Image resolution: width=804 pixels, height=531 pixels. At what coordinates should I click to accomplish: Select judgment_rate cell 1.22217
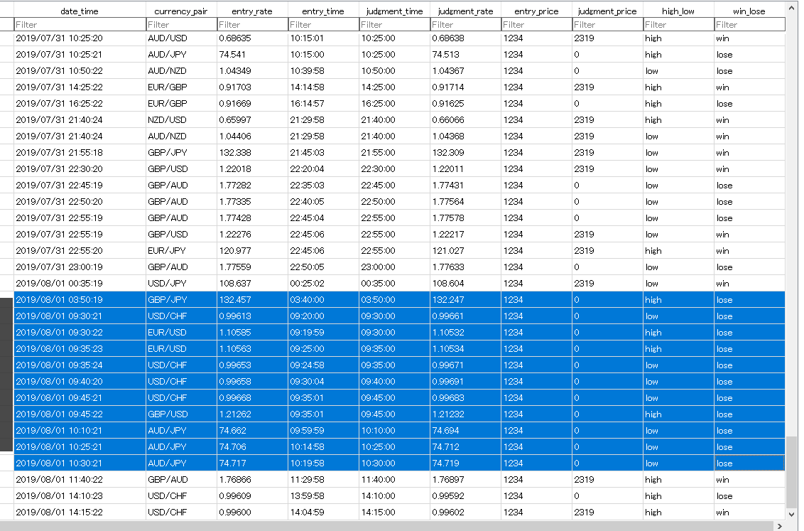466,235
